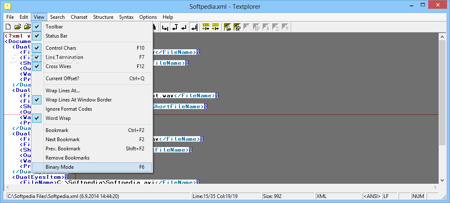Open the Syntax menu
The height and width of the screenshot is (203, 450).
pos(126,17)
